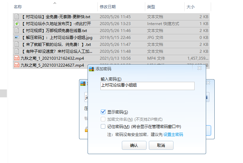Click the 取消 button
243x163 pixels.
pos(161,145)
